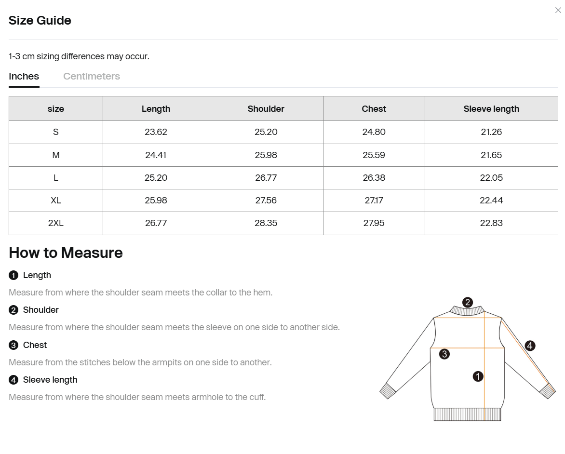Click the M size length value 24.41
This screenshot has width=565, height=454.
[156, 155]
